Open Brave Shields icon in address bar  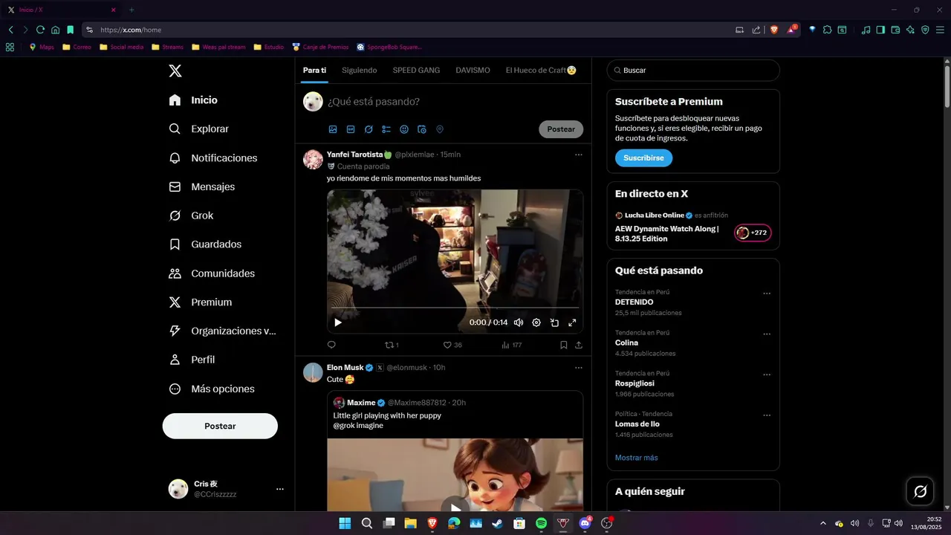[773, 30]
